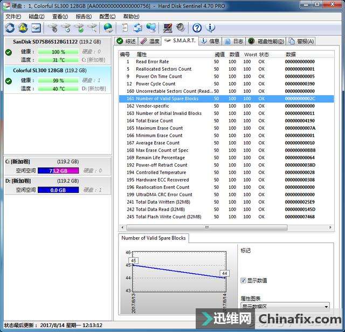This screenshot has width=345, height=332.
Task: Click the 73.2 GB free space bar
Action: pyautogui.click(x=58, y=170)
